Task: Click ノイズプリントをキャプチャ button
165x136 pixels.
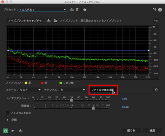Action: click(x=25, y=21)
